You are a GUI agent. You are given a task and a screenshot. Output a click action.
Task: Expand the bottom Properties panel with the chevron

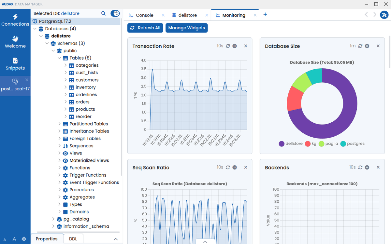[x=116, y=239]
